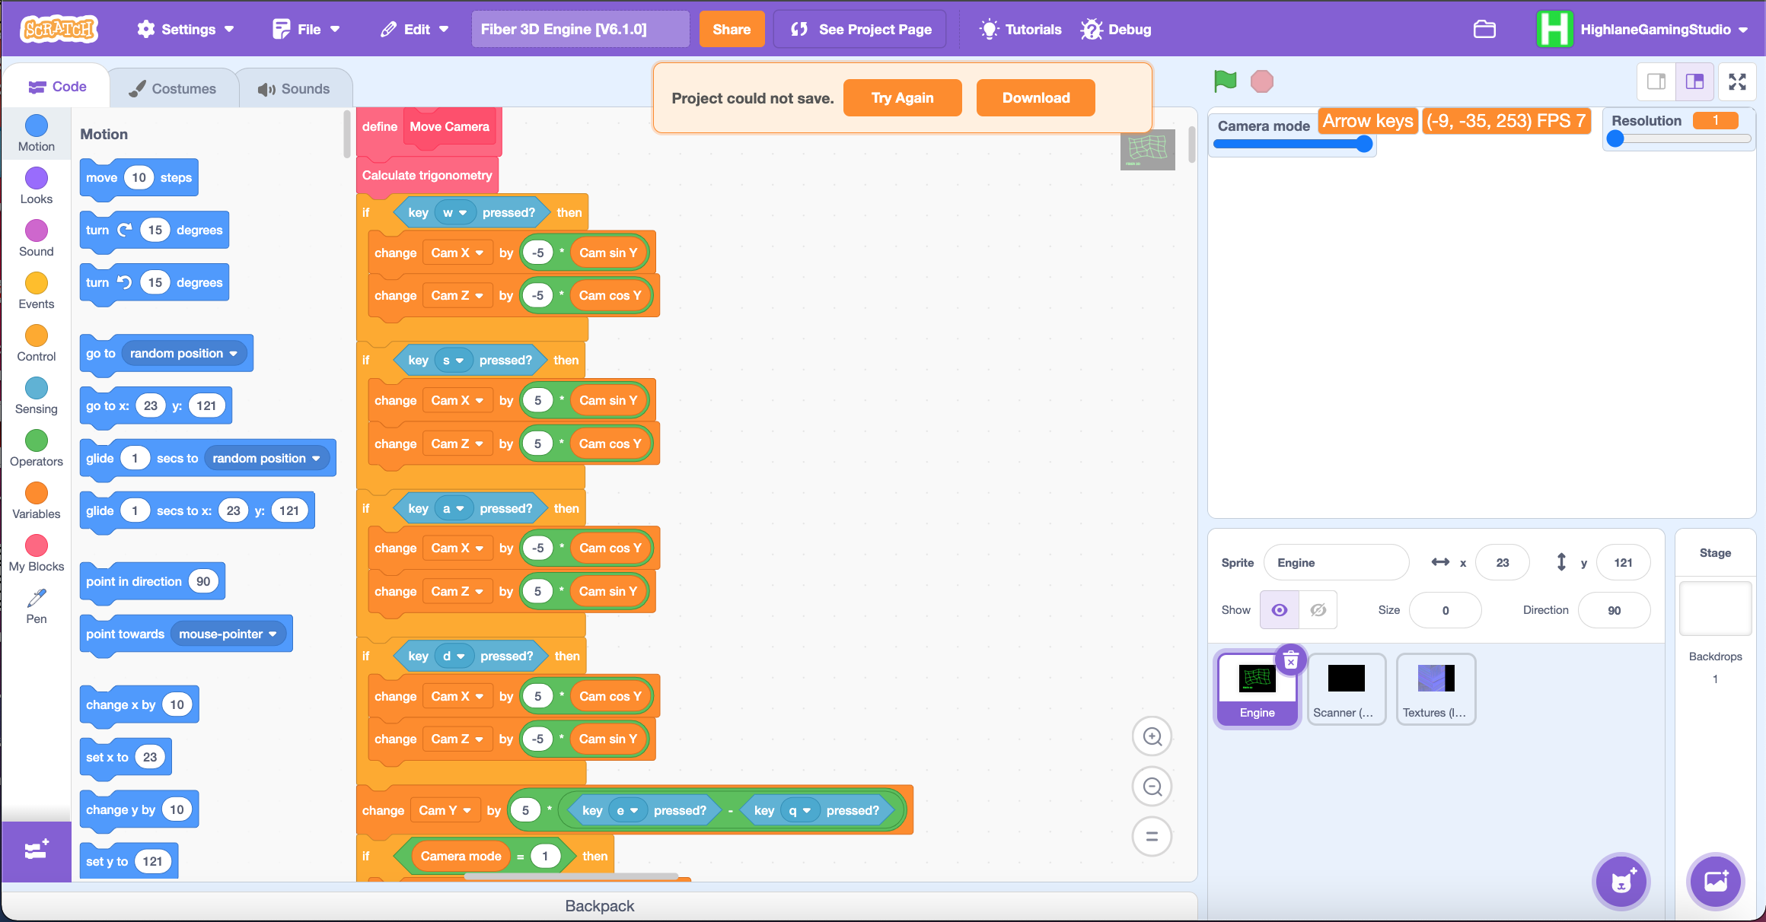Switch to small stage layout

[x=1656, y=81]
